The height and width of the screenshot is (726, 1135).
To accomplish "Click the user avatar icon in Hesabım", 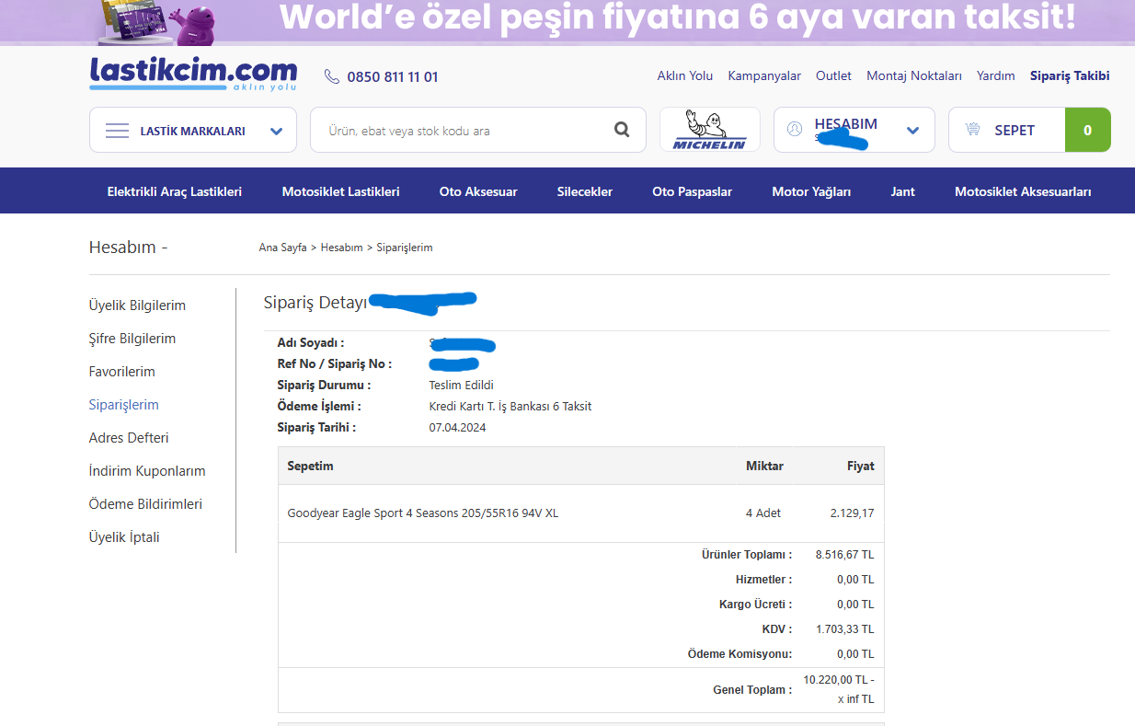I will [795, 130].
